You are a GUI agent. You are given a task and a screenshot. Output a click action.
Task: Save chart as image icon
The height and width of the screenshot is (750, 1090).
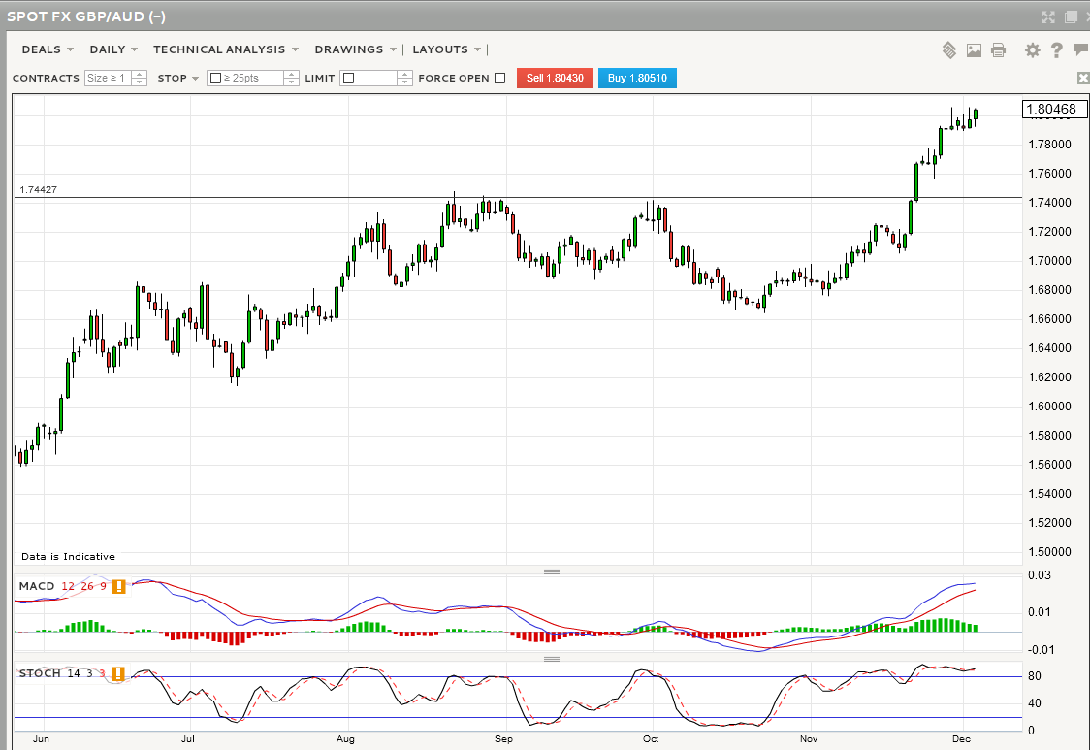[x=974, y=49]
